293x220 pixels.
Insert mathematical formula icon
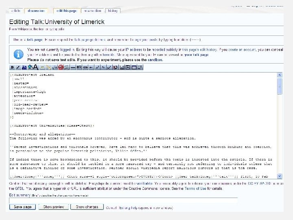pos(55,67)
